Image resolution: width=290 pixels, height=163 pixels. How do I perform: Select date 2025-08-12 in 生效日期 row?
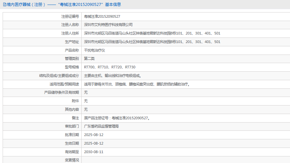[93, 143]
